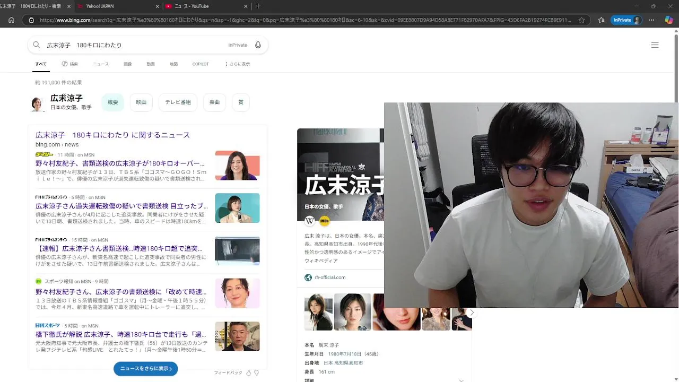Click thumbnail for スポーツ報知 article
Image resolution: width=679 pixels, height=382 pixels.
[237, 293]
